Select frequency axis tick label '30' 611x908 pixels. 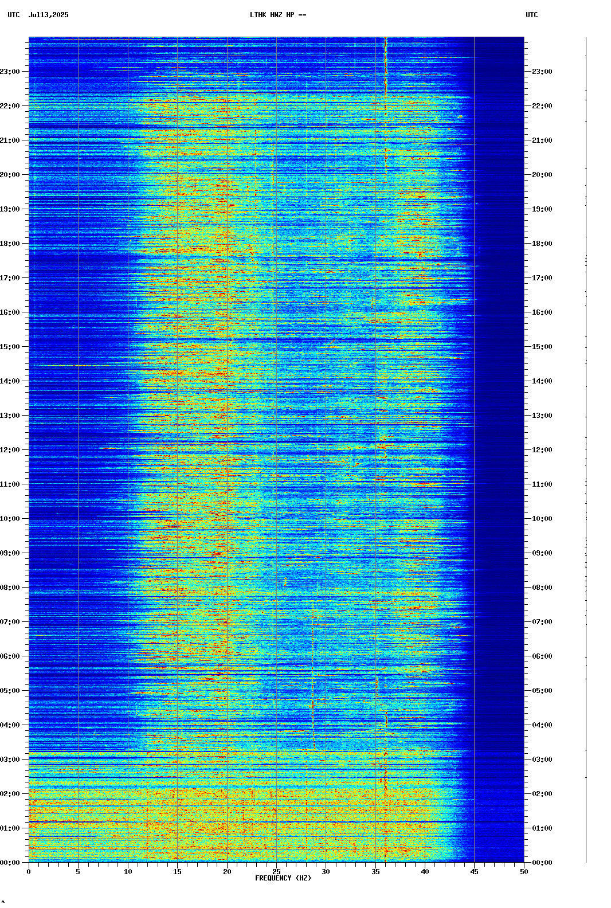click(x=326, y=872)
